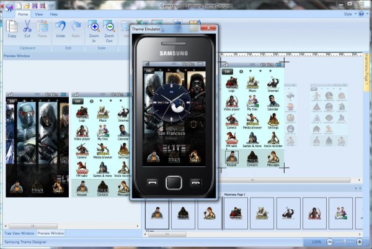Click the Edit button inside the Theme Emulator screen
Image resolution: width=372 pixels, height=249 pixels.
149,71
